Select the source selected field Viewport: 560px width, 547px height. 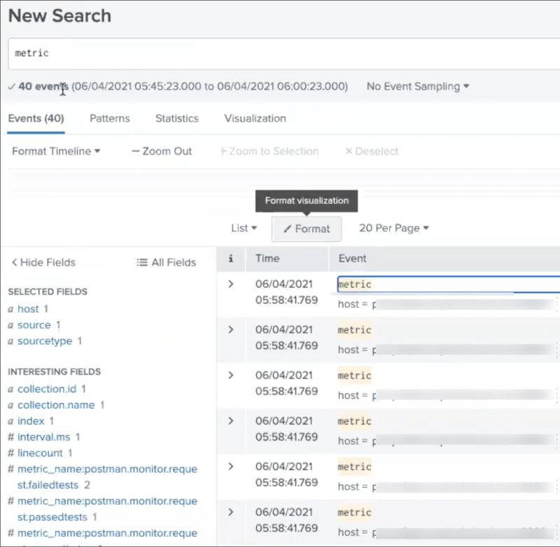(x=34, y=325)
